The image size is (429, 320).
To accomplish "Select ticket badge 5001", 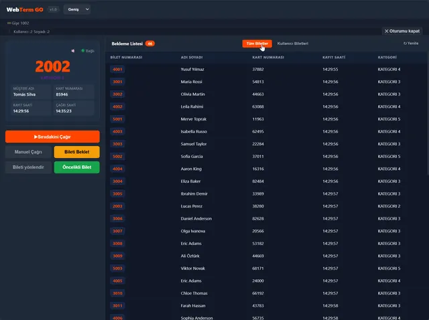I will point(118,119).
